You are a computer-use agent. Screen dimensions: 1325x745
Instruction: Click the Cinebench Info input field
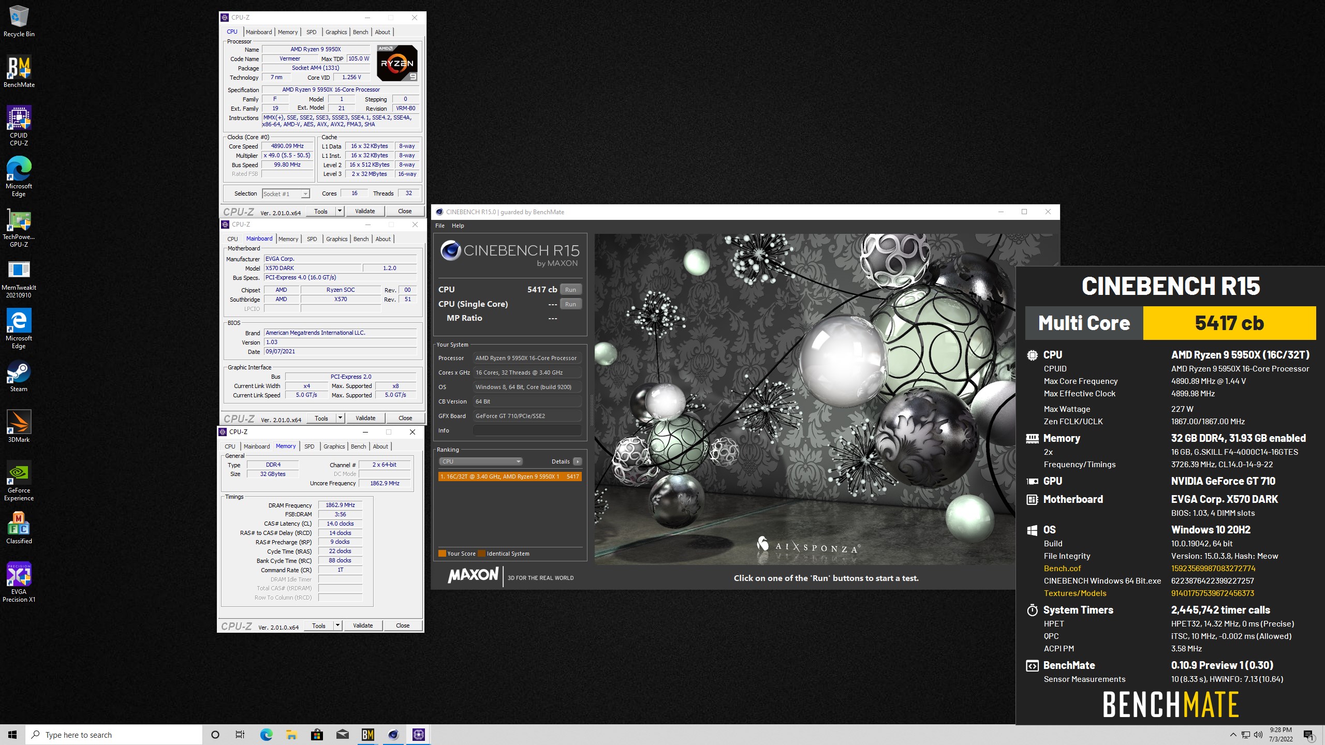coord(527,430)
